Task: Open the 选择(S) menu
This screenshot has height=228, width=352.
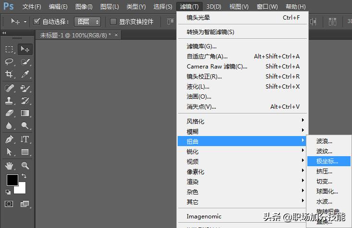Action: pyautogui.click(x=163, y=7)
